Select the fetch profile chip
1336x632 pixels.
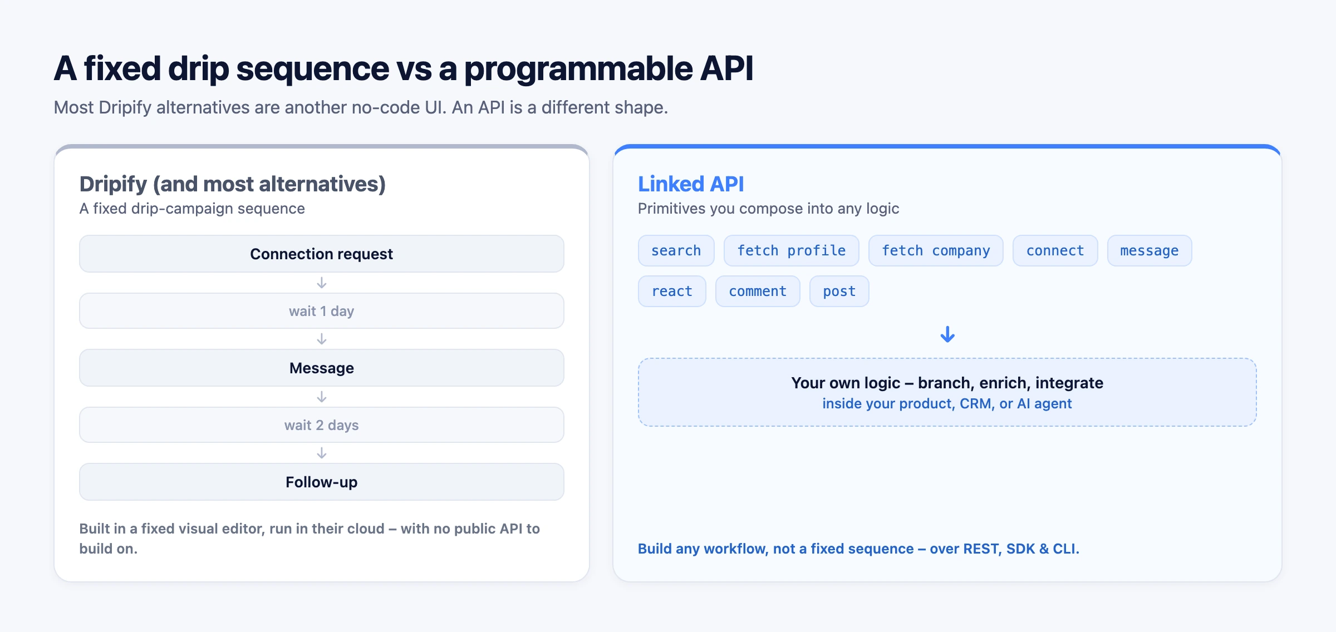(x=791, y=251)
